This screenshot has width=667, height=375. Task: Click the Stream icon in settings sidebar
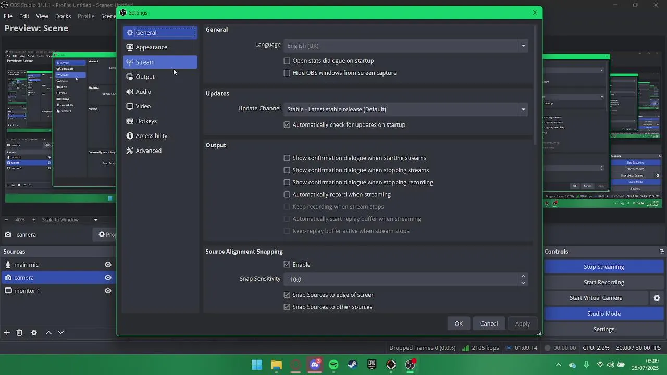click(130, 63)
